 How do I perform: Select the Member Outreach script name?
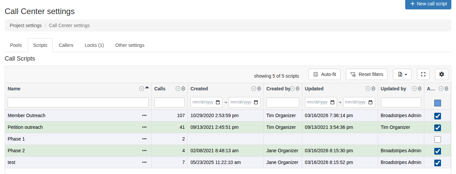click(x=26, y=115)
